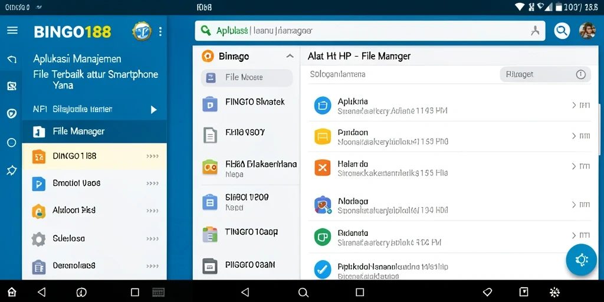
Task: Open the green-orange FH8a Dlakaerhlana icon
Action: pyautogui.click(x=210, y=167)
